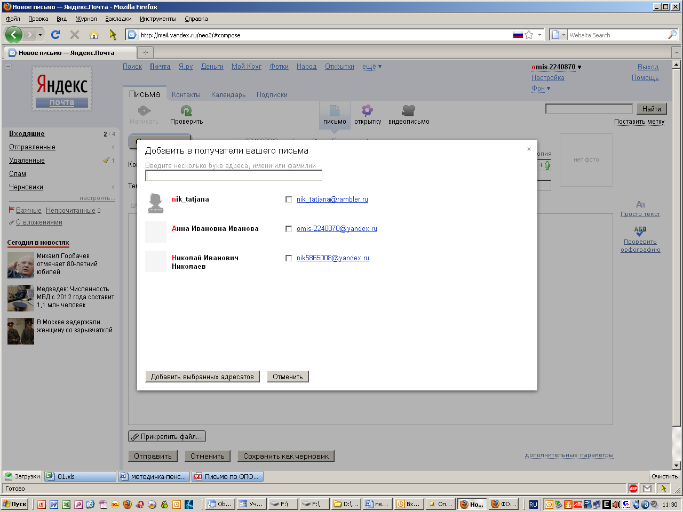Screen dimensions: 683x512
Task: Click the Firefox forward arrow button
Action: 30,35
